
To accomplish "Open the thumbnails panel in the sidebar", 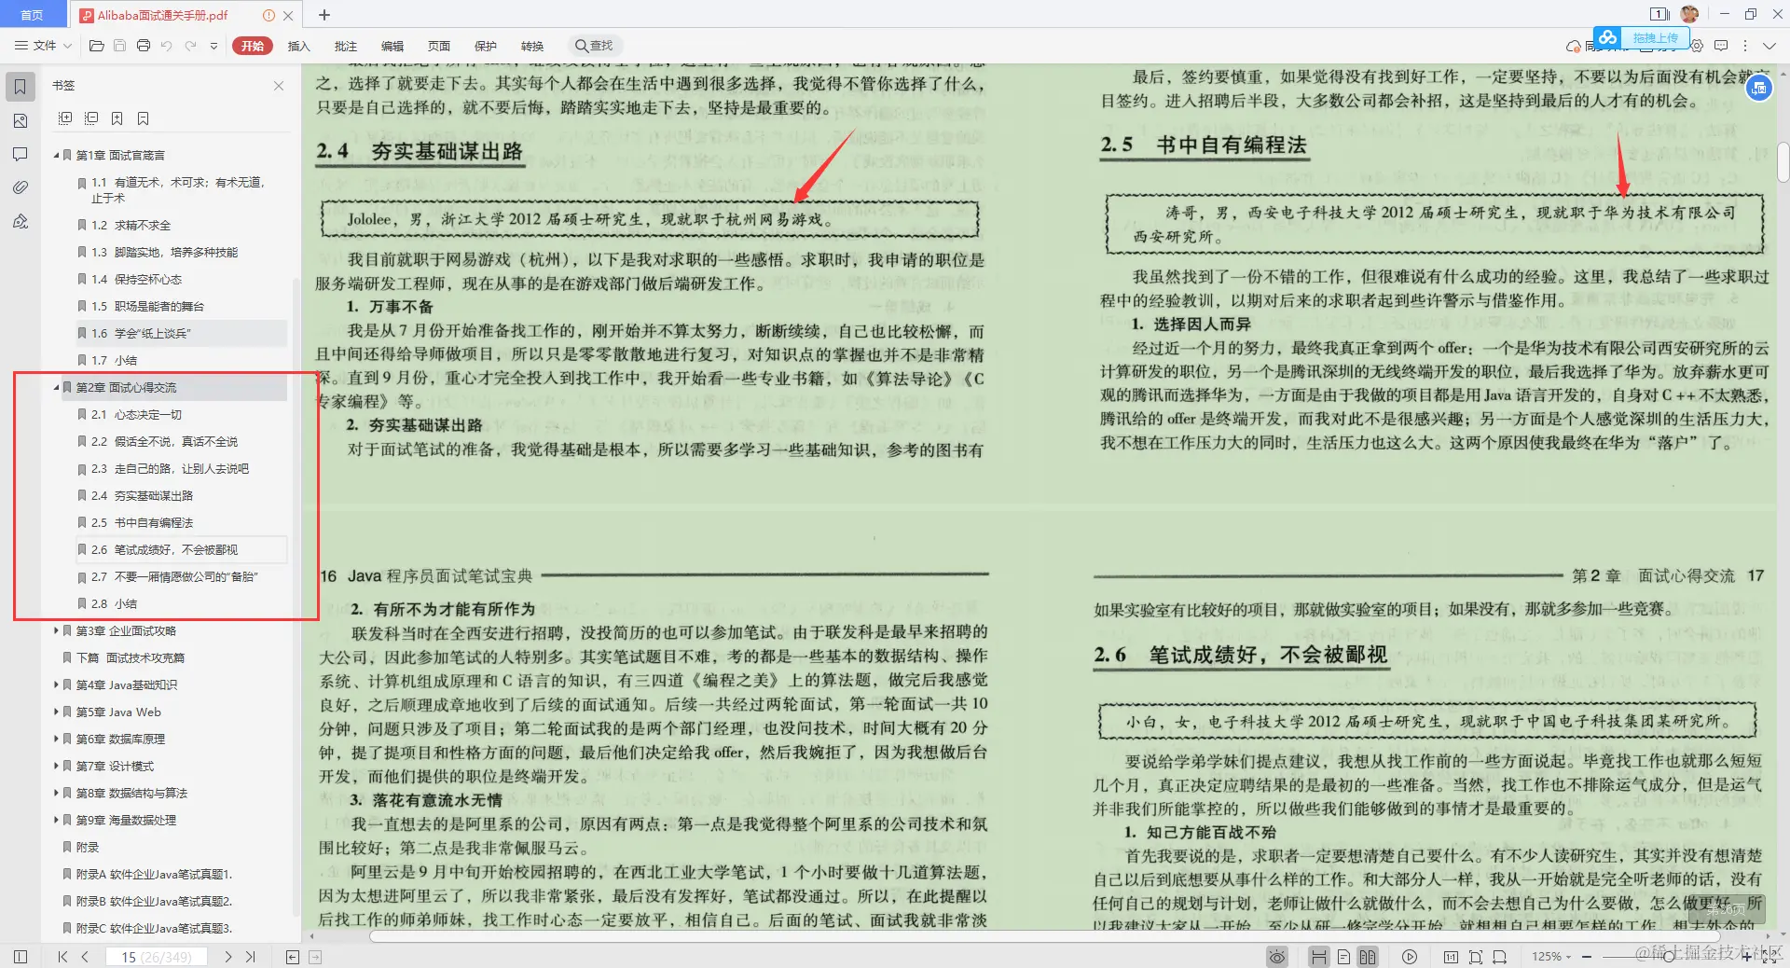I will click(19, 120).
